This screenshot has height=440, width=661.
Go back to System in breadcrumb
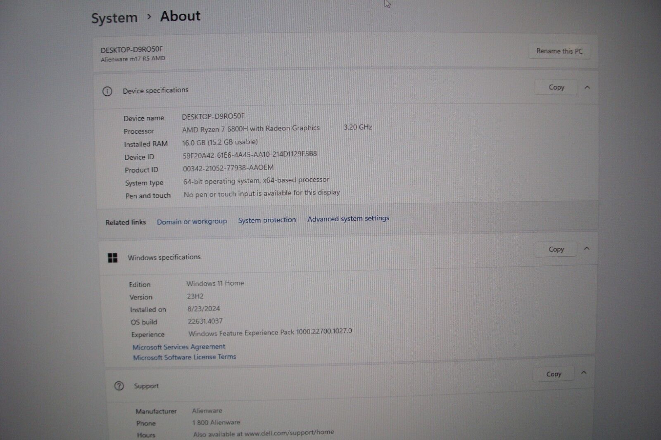click(x=114, y=18)
